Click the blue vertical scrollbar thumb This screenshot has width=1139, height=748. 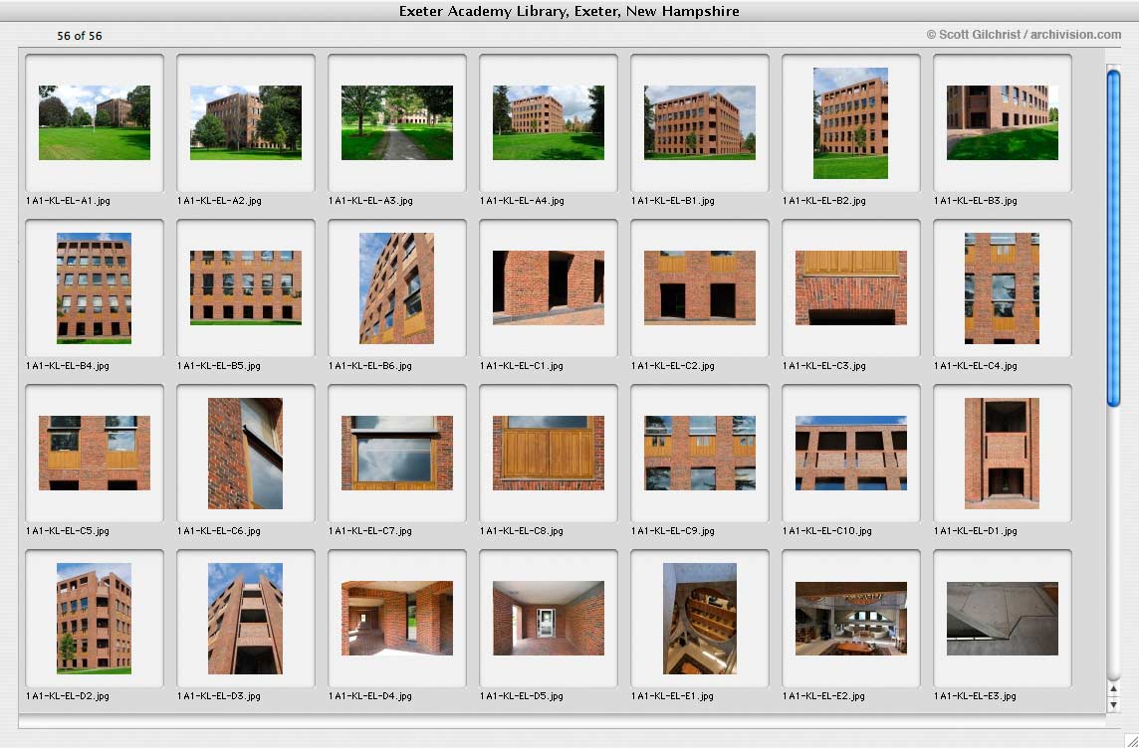(1113, 236)
